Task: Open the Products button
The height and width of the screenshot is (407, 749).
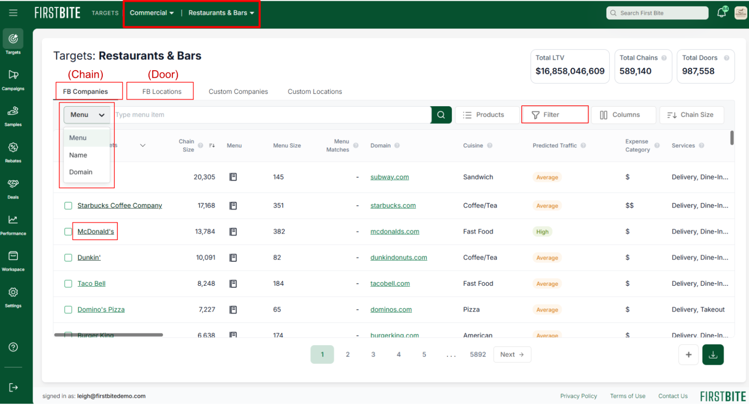Action: point(487,115)
